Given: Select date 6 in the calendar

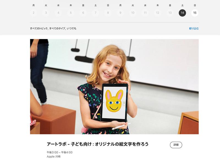Looking at the screenshot, I should point(83,13).
